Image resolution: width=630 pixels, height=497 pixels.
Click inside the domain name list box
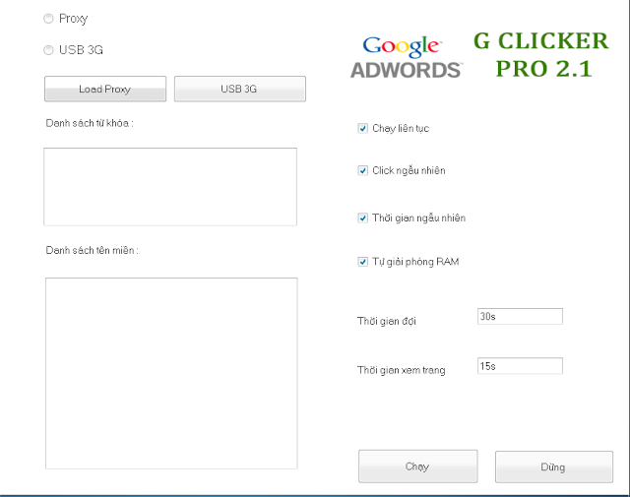click(171, 373)
